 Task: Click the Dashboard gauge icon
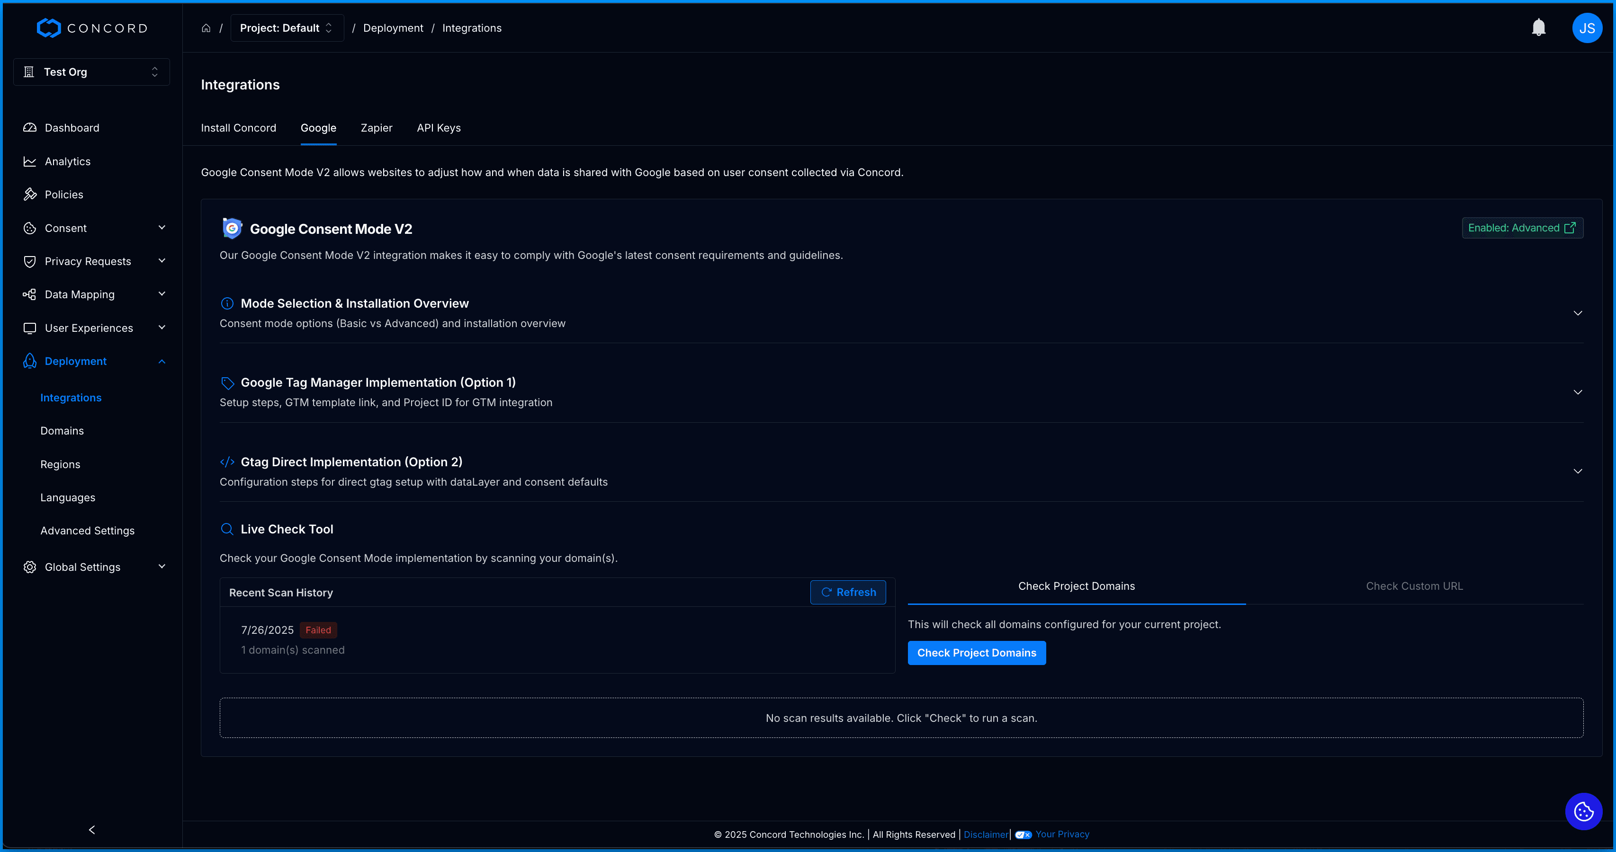coord(29,128)
